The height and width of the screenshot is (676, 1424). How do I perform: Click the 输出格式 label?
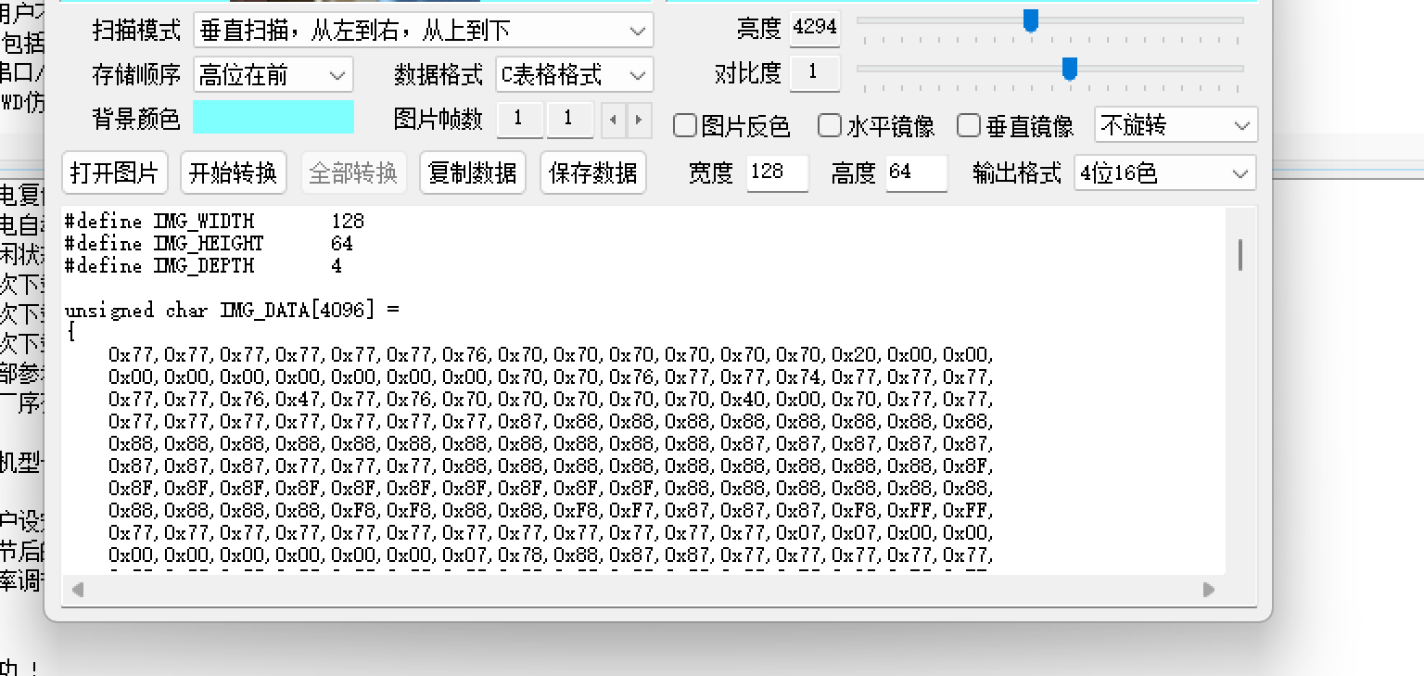click(x=1017, y=173)
